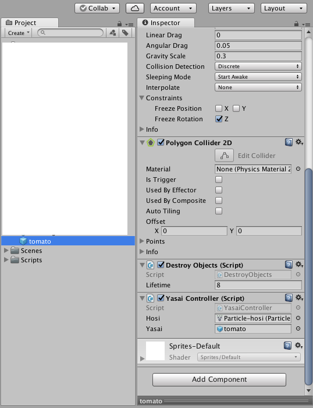Click object picker circle next to Material
This screenshot has width=313, height=408.
coord(298,169)
